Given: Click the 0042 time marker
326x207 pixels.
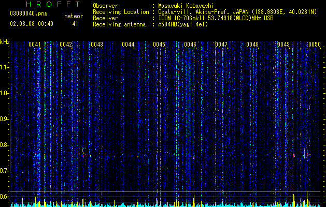Looking at the screenshot, I should [x=66, y=45].
